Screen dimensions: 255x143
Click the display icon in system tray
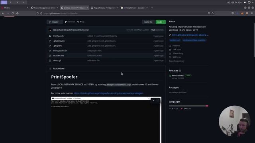(249, 2)
